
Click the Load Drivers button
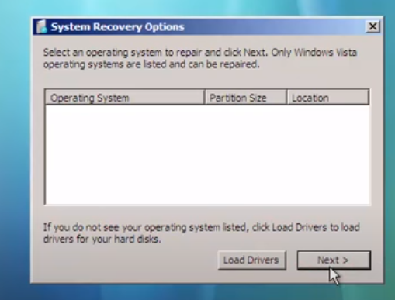(x=252, y=260)
